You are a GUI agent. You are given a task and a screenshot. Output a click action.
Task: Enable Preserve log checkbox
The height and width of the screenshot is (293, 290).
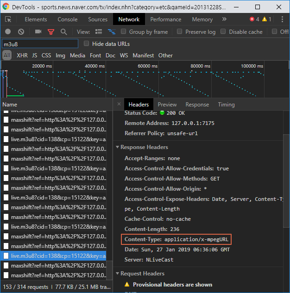point(179,31)
